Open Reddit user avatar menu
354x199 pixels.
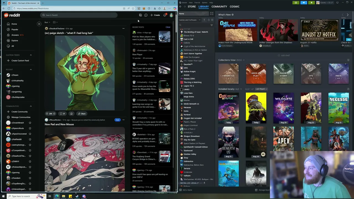tap(171, 15)
